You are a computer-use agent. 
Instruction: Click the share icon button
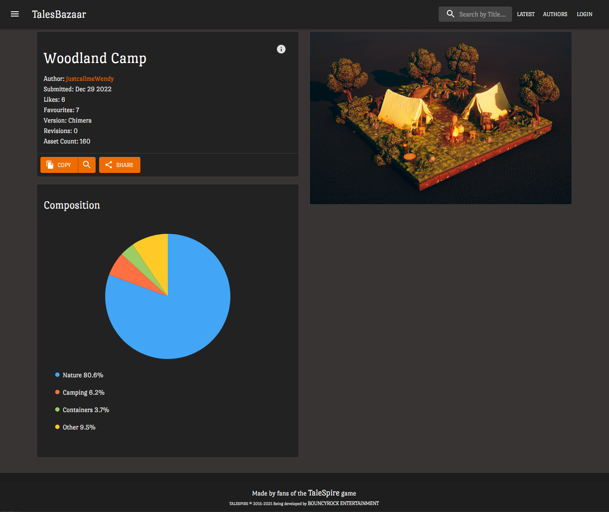(109, 165)
